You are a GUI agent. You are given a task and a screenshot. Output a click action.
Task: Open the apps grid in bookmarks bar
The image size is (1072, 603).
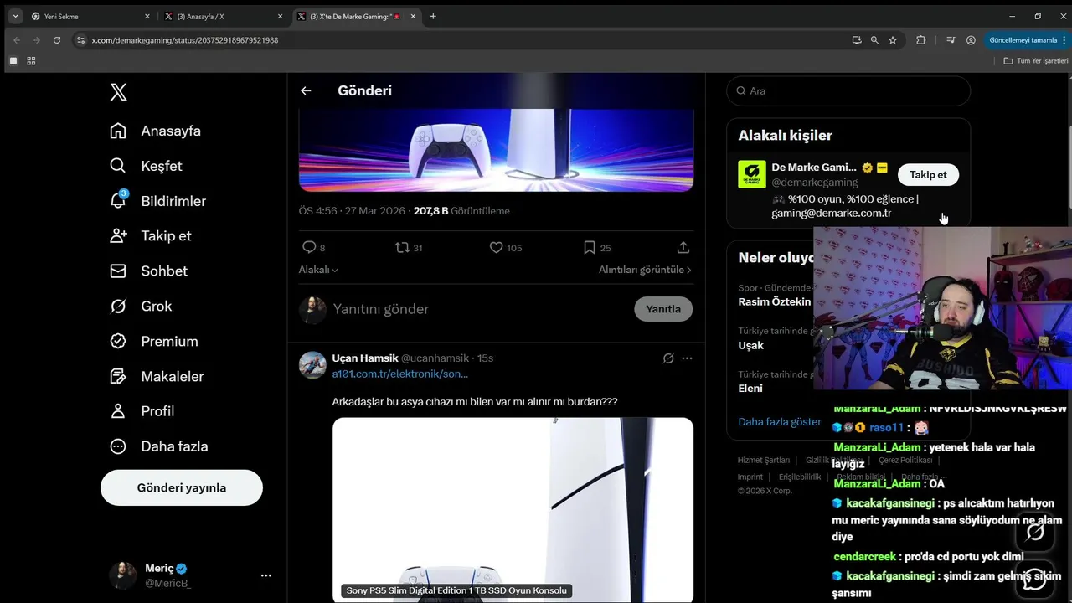31,60
